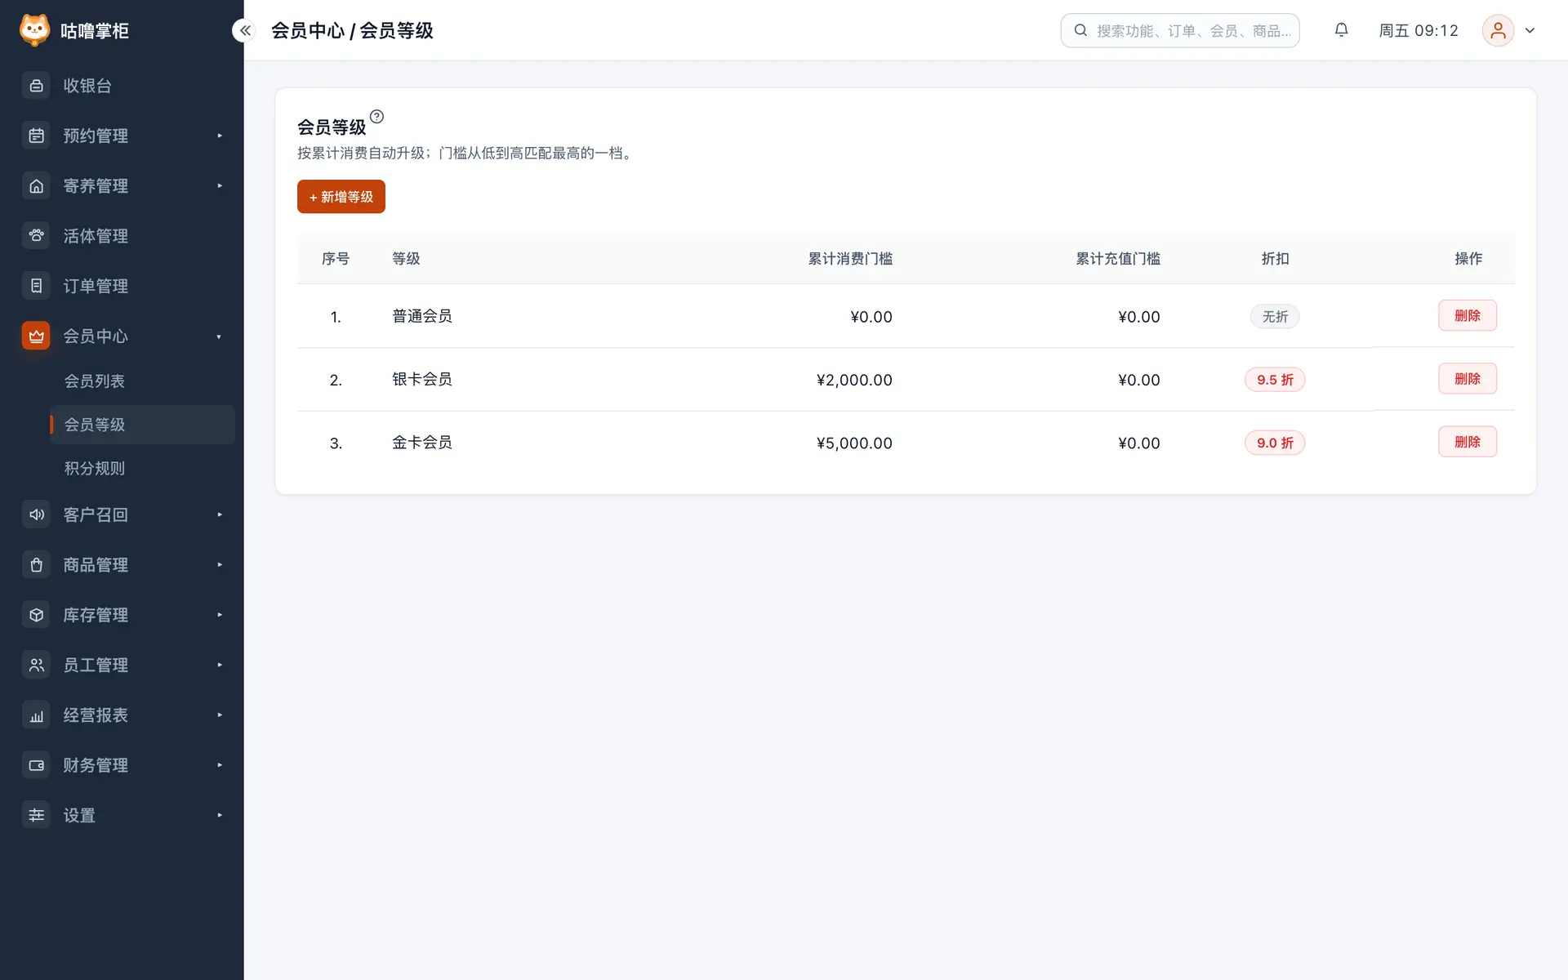Open 收银台 cashier icon
The width and height of the screenshot is (1568, 980).
click(x=36, y=86)
